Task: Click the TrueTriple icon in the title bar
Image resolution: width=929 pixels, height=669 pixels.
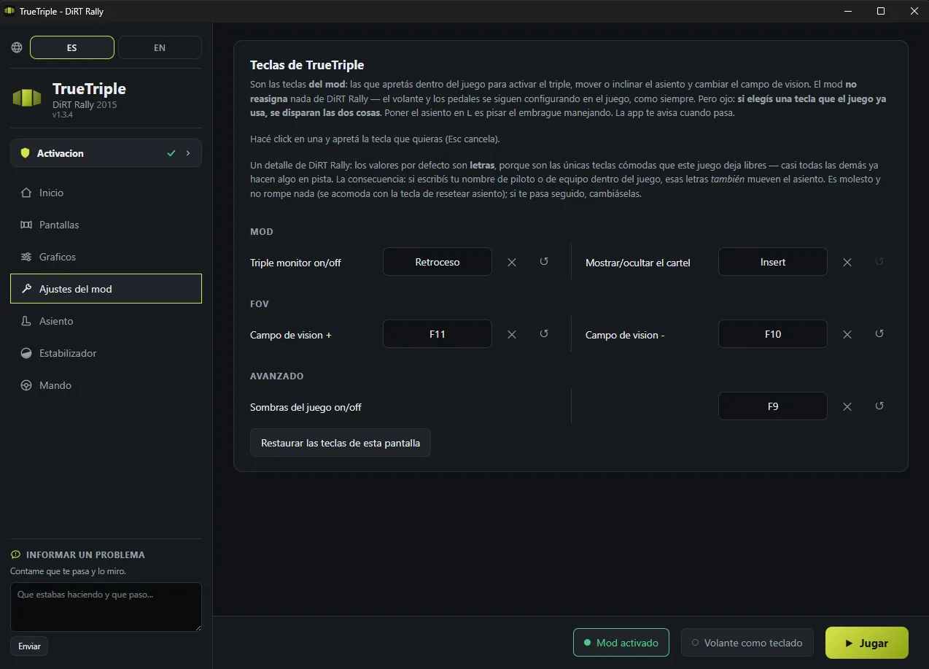Action: 9,12
